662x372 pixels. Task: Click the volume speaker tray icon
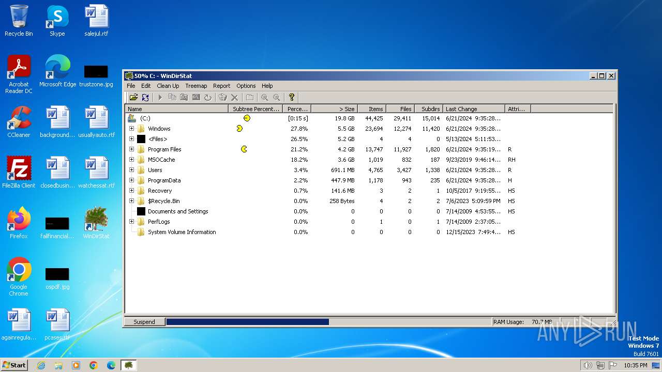pyautogui.click(x=588, y=365)
